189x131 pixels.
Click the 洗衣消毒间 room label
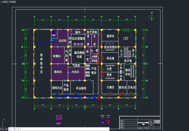[x=78, y=39]
